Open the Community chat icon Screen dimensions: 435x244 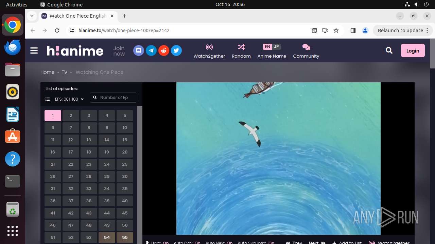306,47
